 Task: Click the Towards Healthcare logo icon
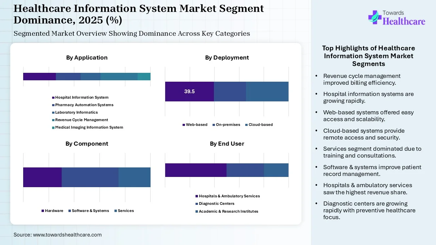click(375, 17)
